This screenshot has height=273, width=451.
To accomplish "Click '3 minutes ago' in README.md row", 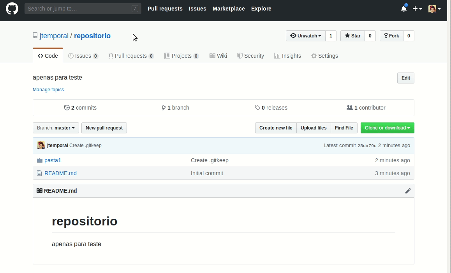I will [392, 174].
